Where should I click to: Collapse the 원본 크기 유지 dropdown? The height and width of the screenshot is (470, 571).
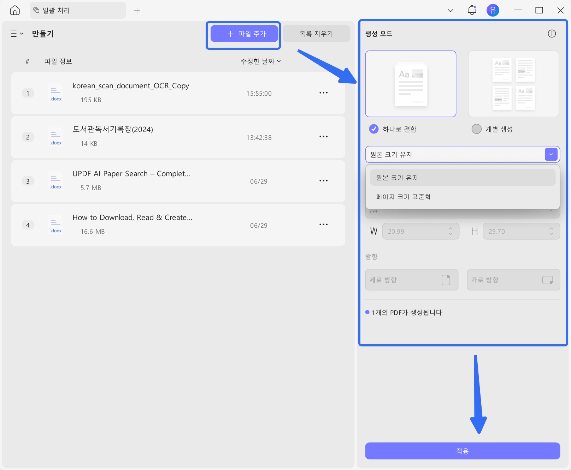[551, 154]
